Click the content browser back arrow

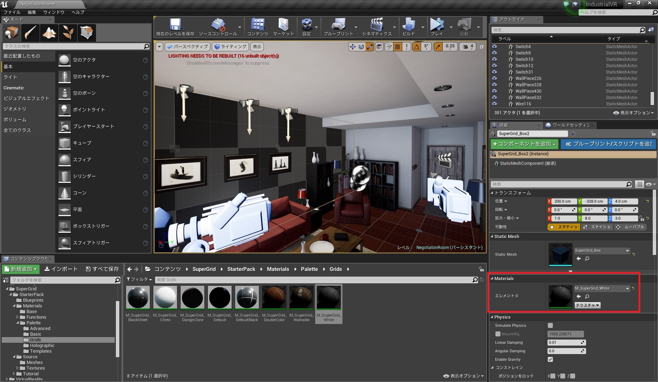[130, 269]
